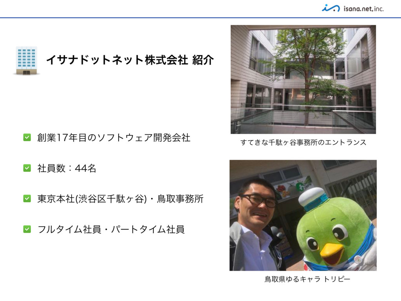
Task: Click the checkmark beside 創業17年目のソフトウェア開発会社
Action: (27, 138)
